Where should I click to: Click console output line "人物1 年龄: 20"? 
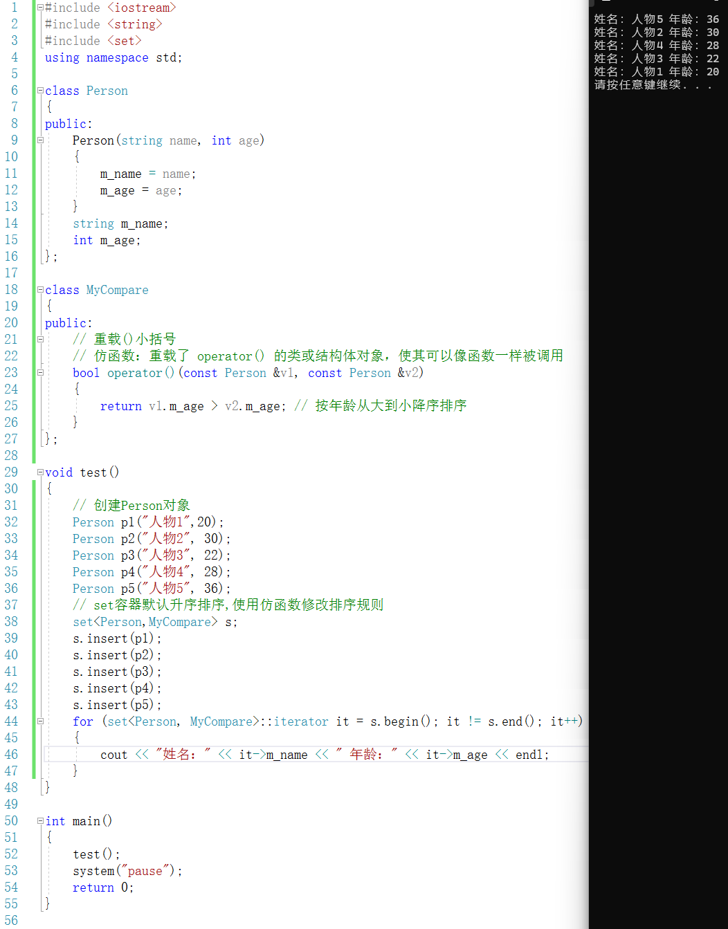[x=657, y=72]
